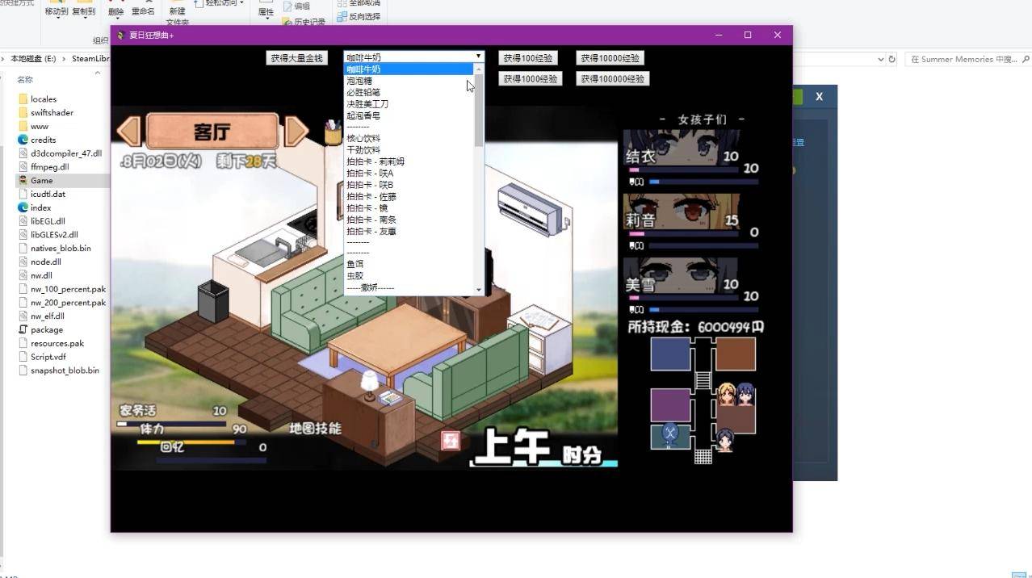Choose 核心饮料 from the item list
The width and height of the screenshot is (1032, 578).
click(x=363, y=139)
